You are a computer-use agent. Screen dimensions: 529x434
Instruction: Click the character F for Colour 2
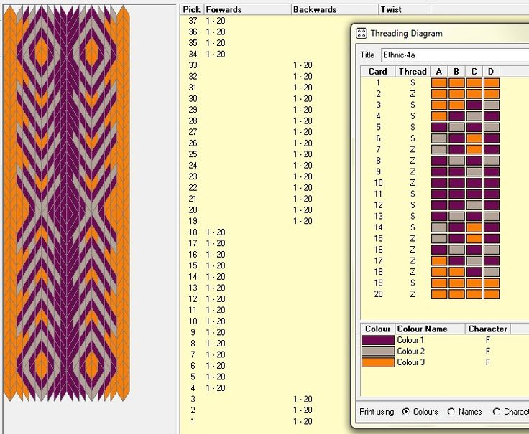[x=487, y=352]
